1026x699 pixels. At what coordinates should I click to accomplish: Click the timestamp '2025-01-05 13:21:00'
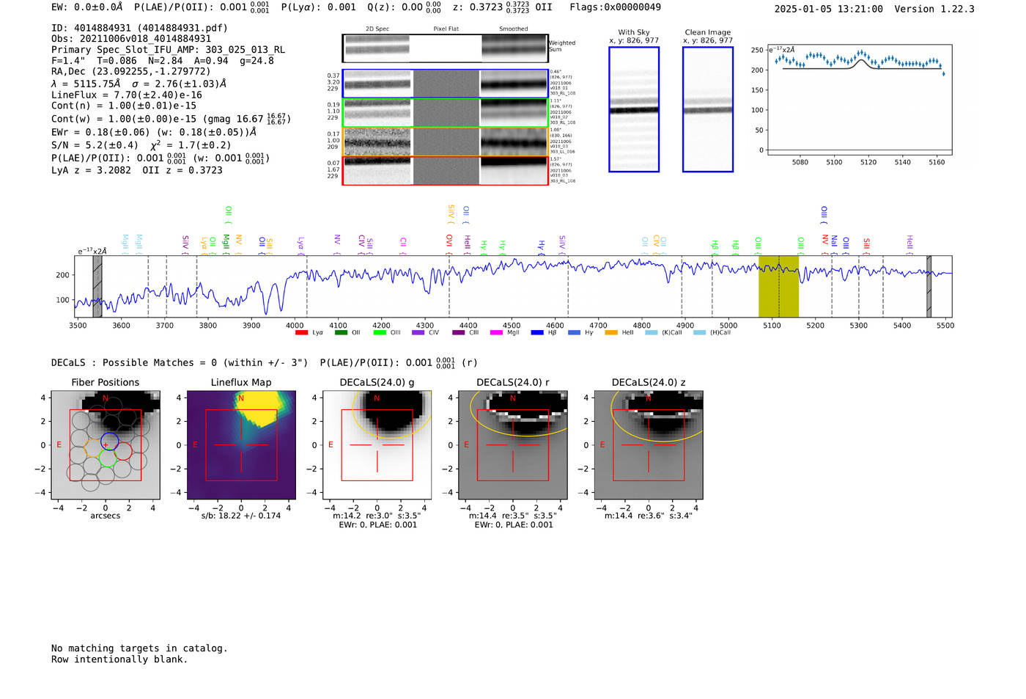click(828, 9)
